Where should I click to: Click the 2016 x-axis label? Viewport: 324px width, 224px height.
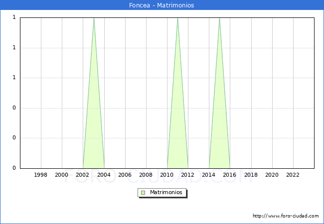pyautogui.click(x=230, y=175)
